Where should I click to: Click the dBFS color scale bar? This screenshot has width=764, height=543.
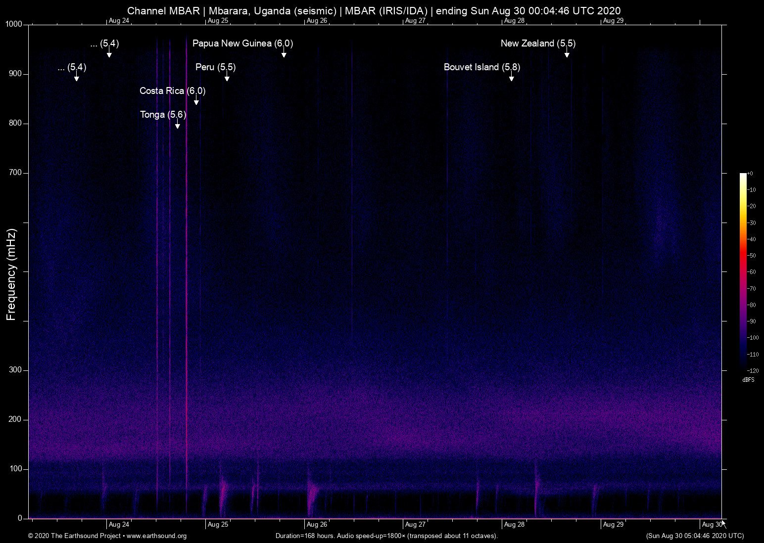[743, 271]
